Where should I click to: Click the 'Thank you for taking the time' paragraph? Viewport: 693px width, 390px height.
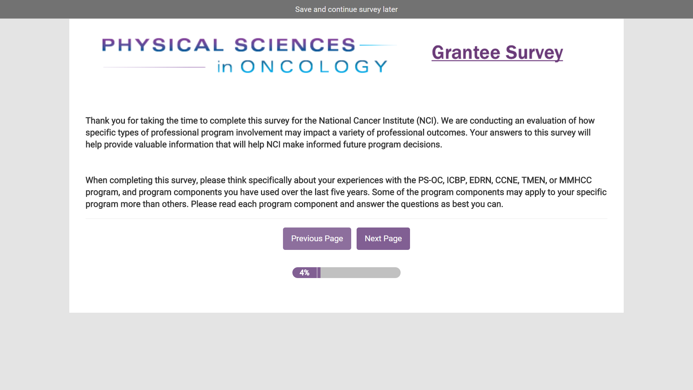click(339, 133)
